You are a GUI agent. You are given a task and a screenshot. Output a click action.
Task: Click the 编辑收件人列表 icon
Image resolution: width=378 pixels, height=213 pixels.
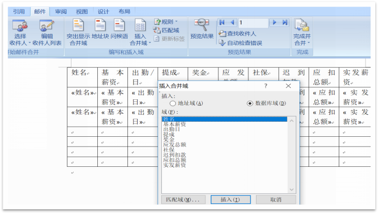(47, 26)
